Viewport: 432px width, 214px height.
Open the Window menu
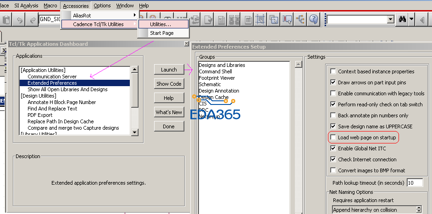125,5
